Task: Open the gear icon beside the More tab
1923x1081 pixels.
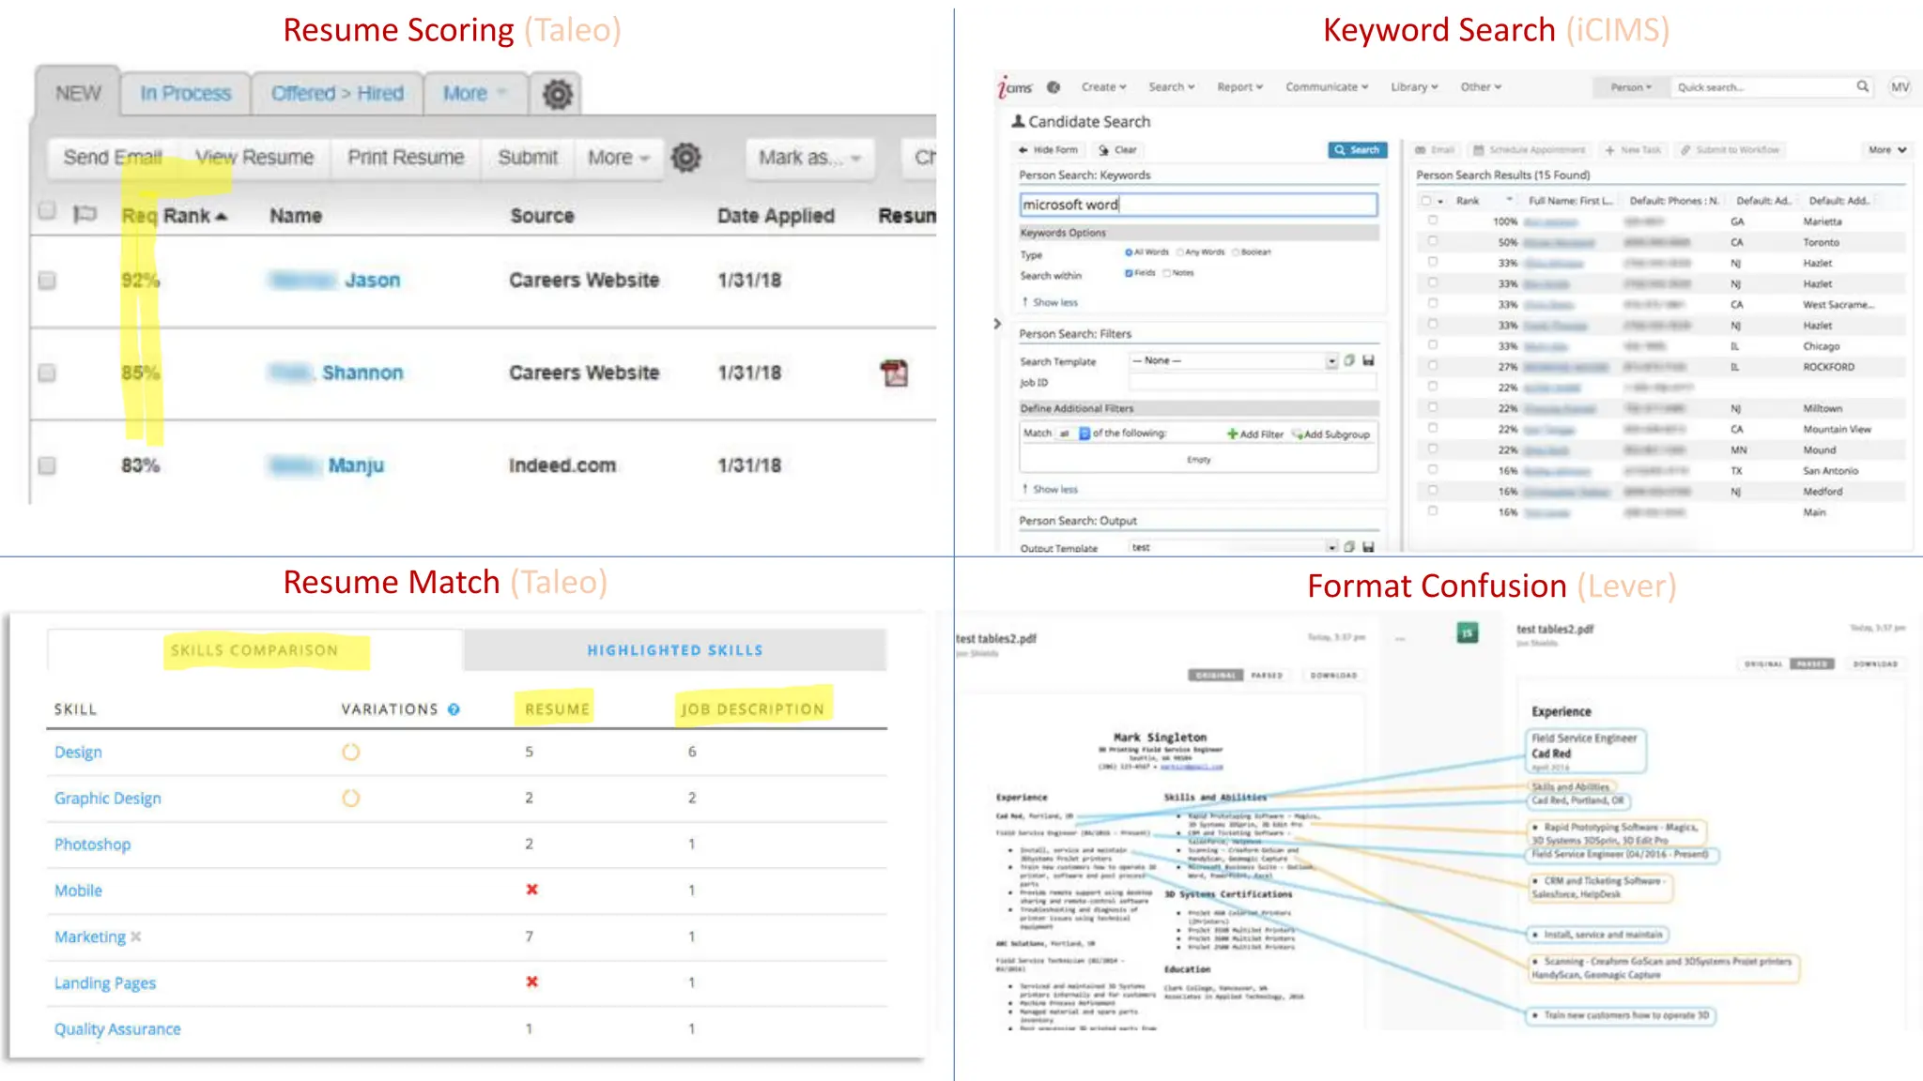Action: tap(558, 94)
